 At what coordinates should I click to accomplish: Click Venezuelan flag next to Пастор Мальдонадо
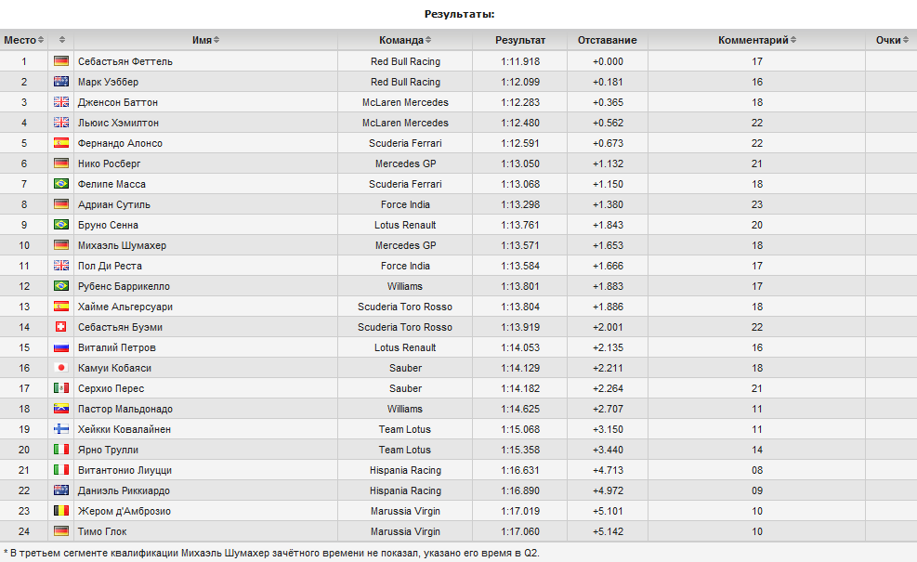click(60, 409)
